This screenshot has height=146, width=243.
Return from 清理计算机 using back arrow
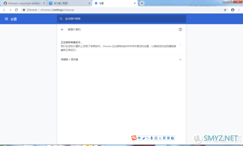click(62, 30)
